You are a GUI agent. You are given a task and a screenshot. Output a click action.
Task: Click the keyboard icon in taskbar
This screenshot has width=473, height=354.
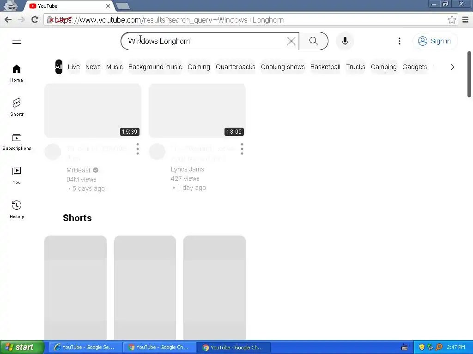[x=405, y=348]
